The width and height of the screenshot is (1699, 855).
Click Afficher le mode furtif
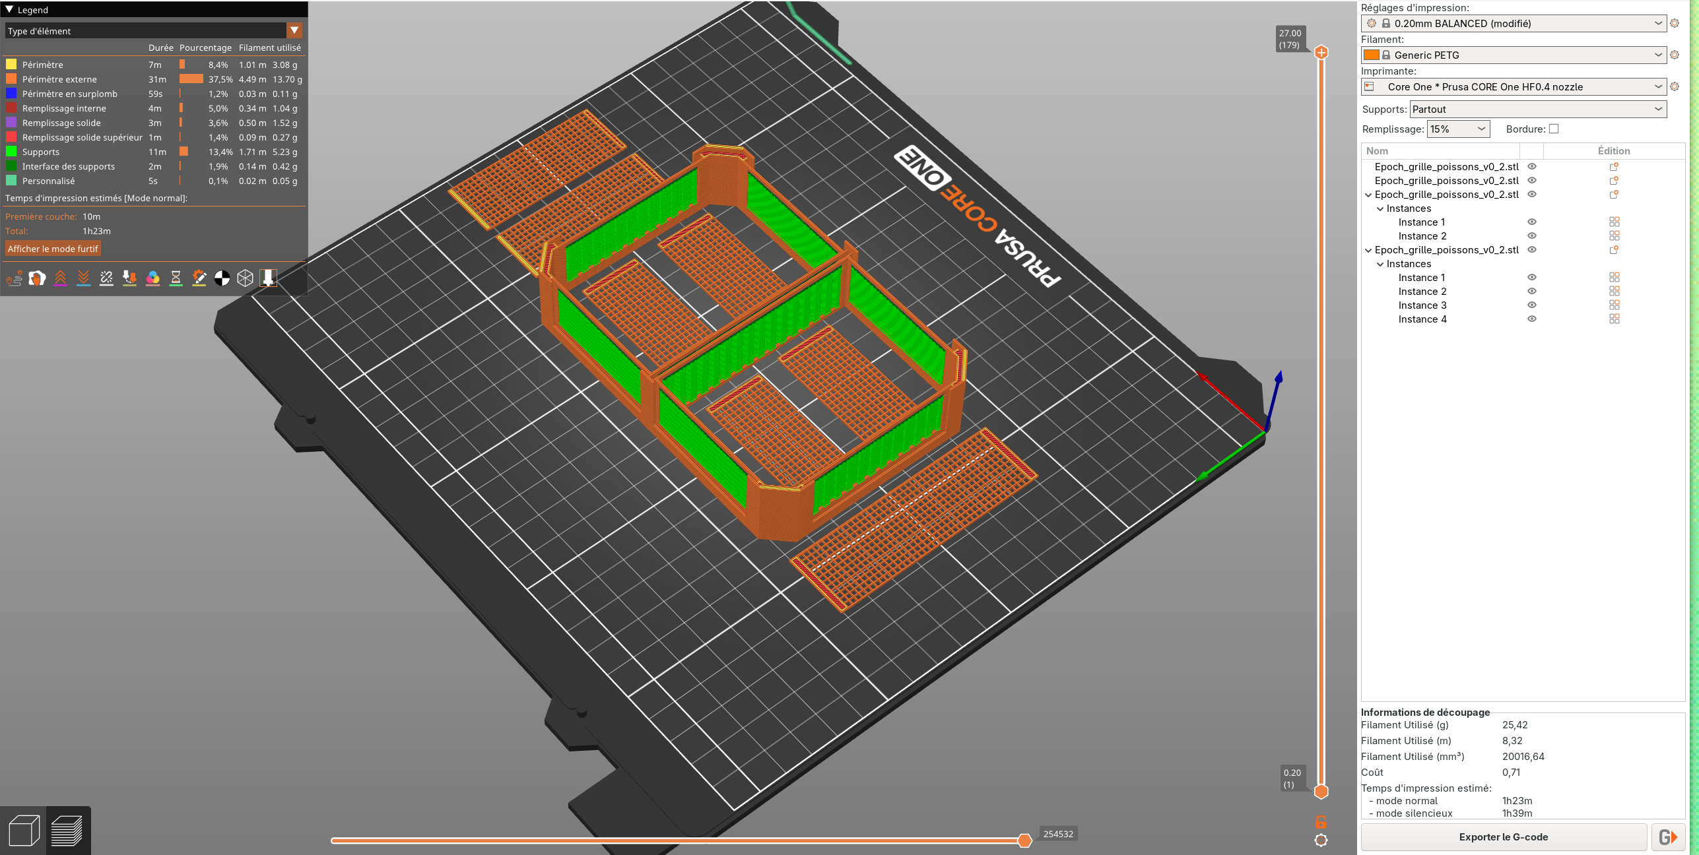click(53, 249)
